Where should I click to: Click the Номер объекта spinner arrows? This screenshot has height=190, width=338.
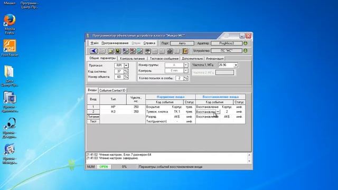point(126,77)
